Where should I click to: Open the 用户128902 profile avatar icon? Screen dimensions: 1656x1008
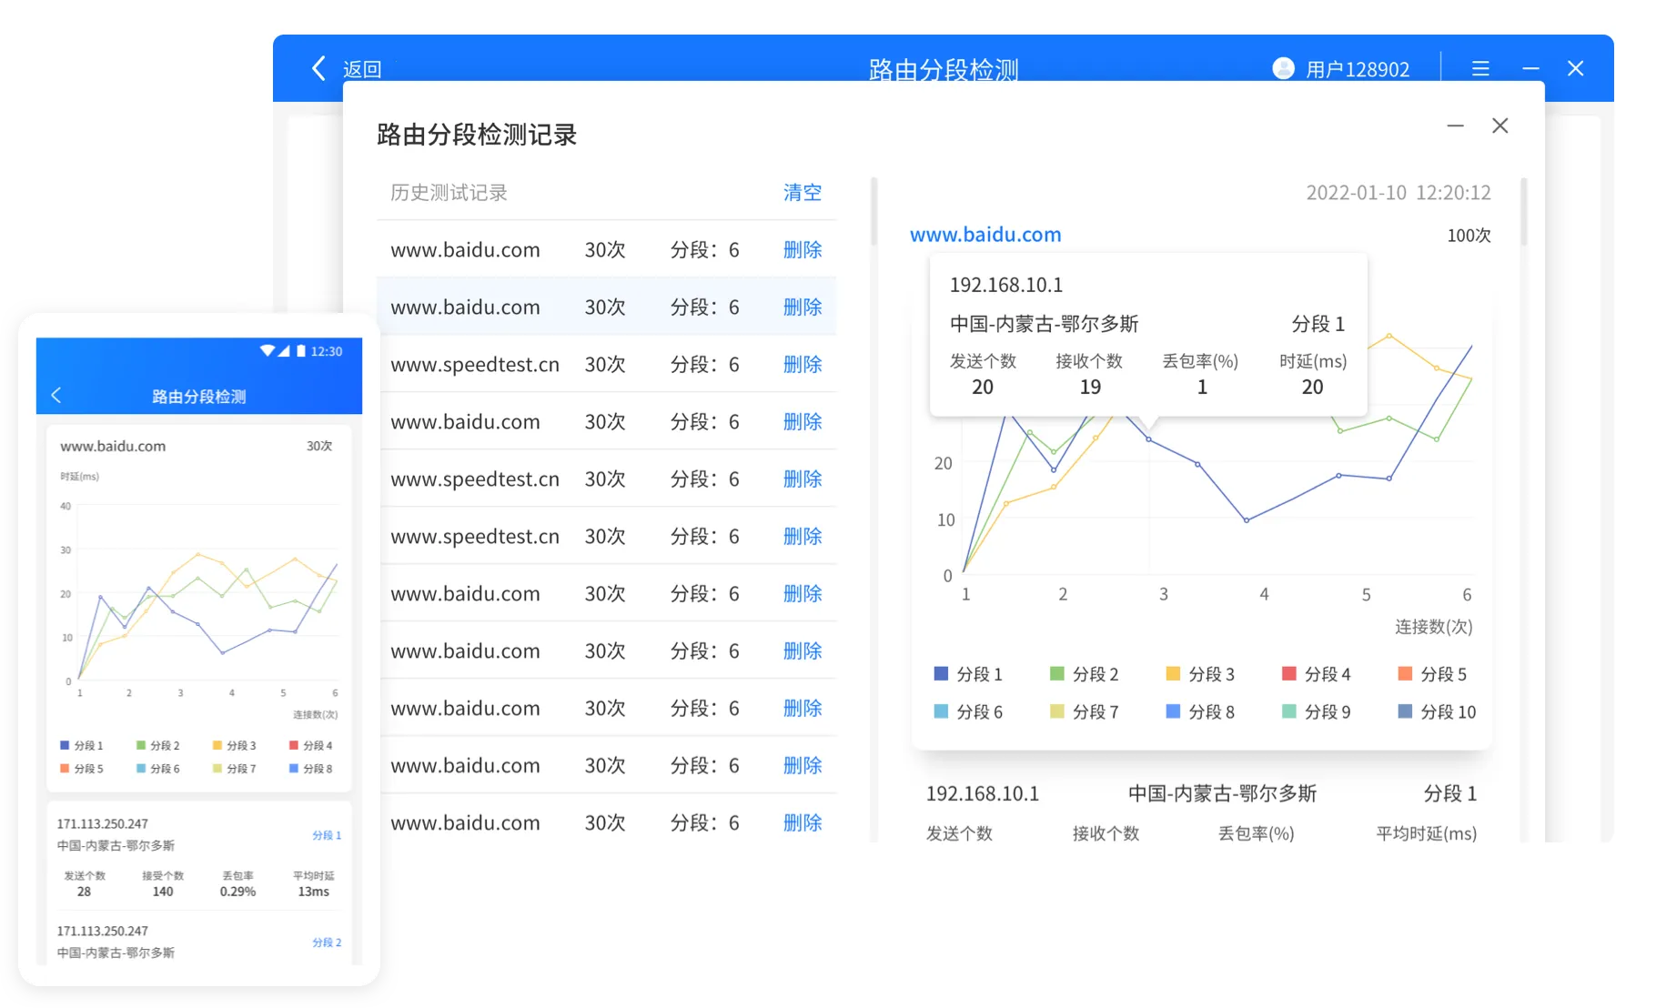[x=1282, y=68]
